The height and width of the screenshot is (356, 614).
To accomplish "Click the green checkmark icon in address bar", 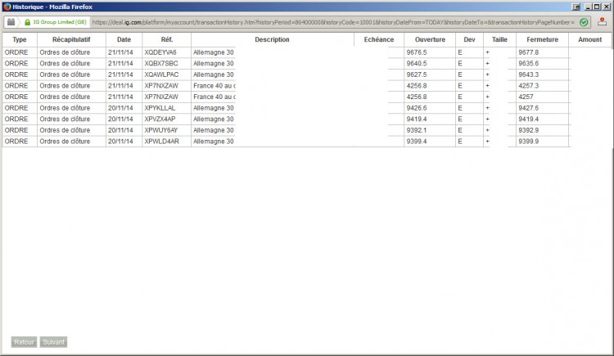I will [584, 22].
